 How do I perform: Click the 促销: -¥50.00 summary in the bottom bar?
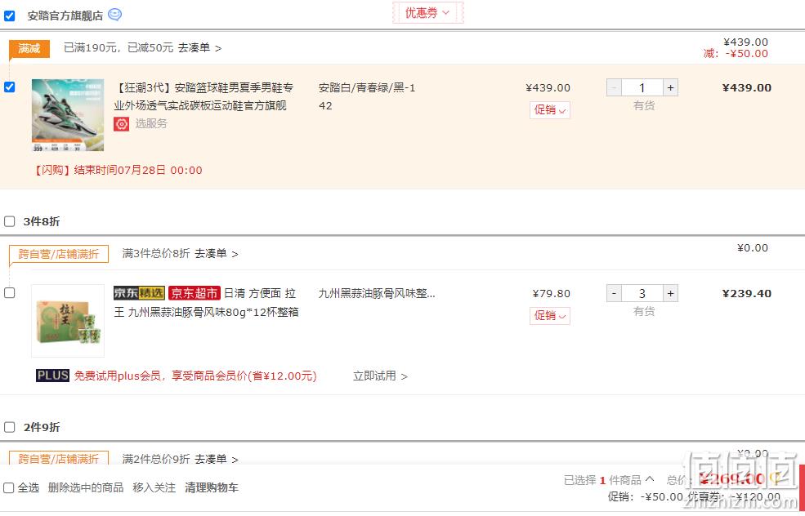tap(646, 497)
